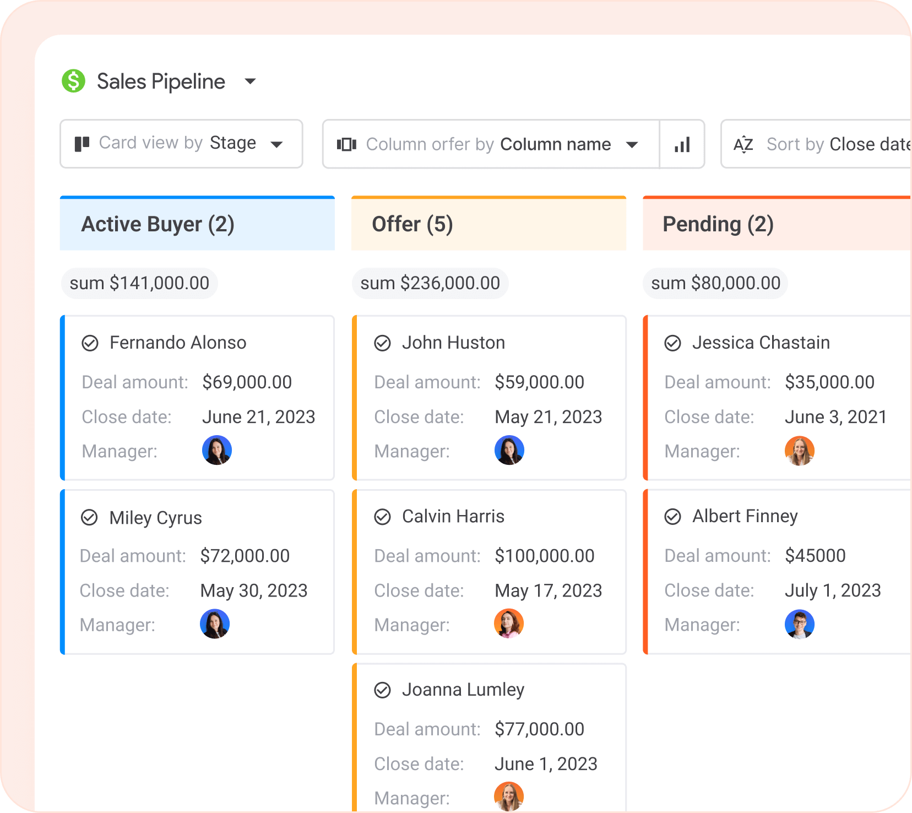Click the checkmark icon on Joanna Lumley's card
The height and width of the screenshot is (813, 912).
[x=383, y=689]
